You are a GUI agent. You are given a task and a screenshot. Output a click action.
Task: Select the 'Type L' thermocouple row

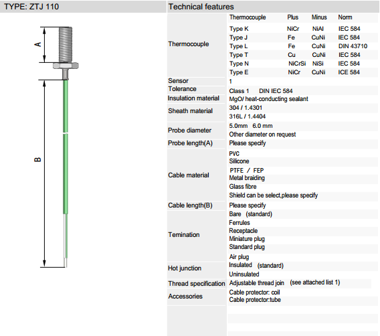302,46
